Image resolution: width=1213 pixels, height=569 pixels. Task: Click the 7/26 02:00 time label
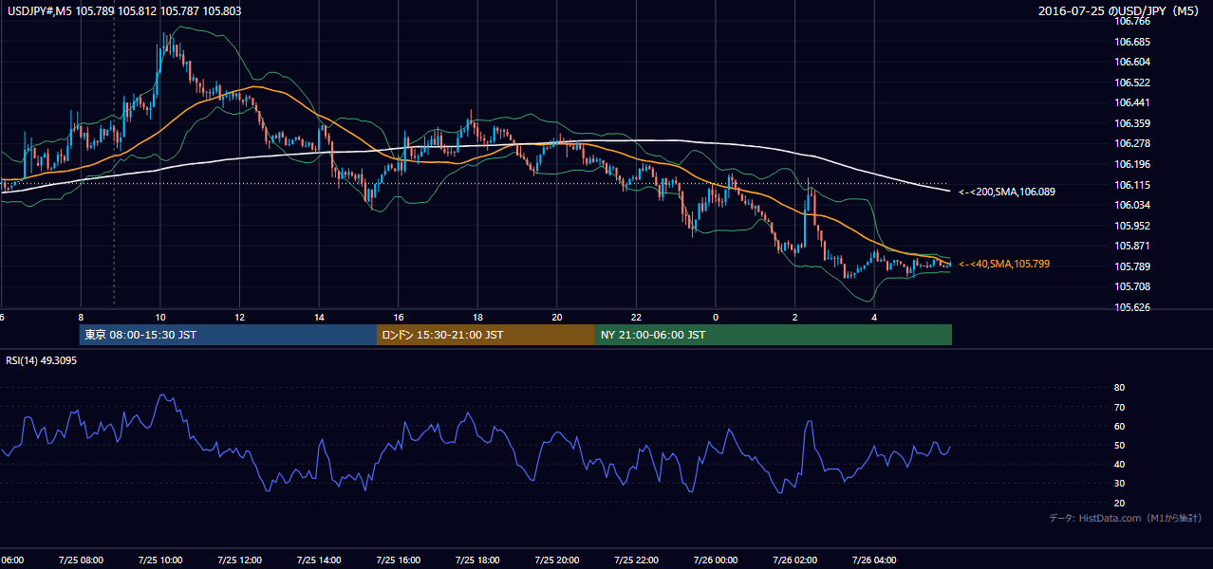(x=794, y=560)
